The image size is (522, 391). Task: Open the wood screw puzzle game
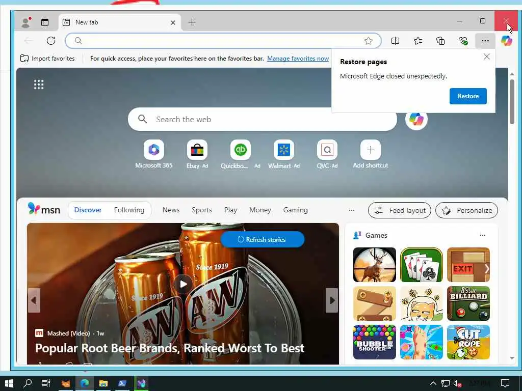375,303
